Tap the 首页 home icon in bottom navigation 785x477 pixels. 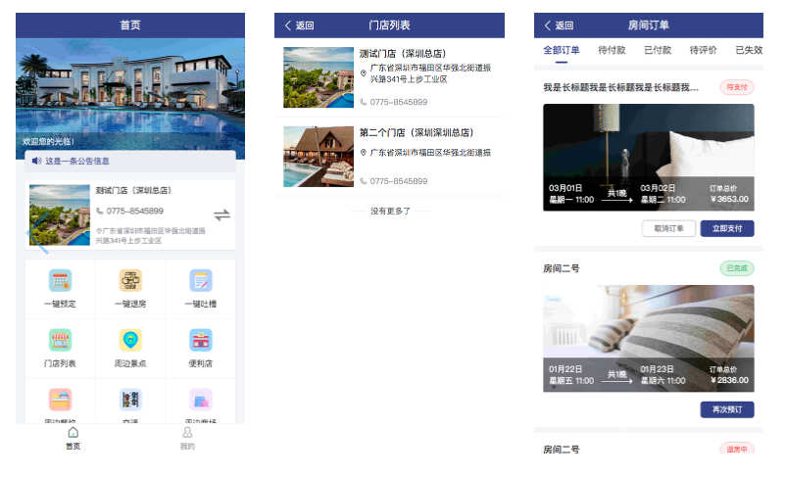click(74, 432)
